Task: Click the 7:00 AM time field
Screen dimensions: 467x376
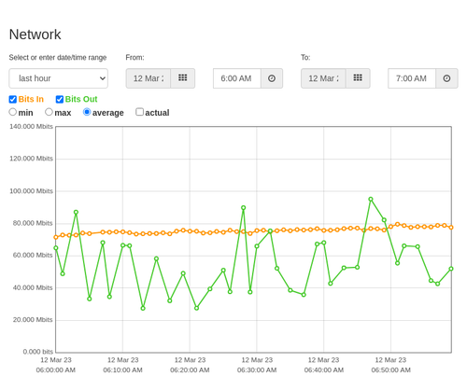Action: coord(412,78)
